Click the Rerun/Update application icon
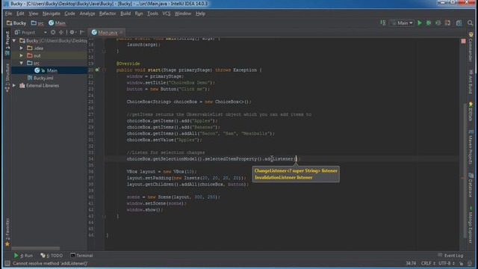This screenshot has width=478, height=269. pos(447,23)
